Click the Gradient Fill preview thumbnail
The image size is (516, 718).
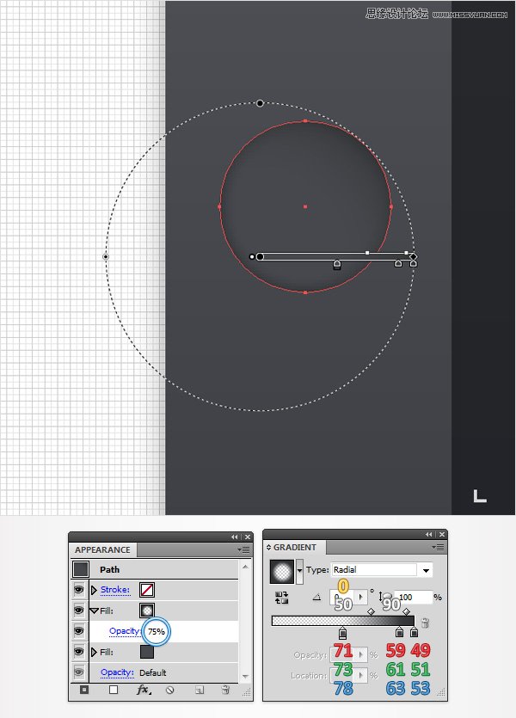pyautogui.click(x=282, y=572)
